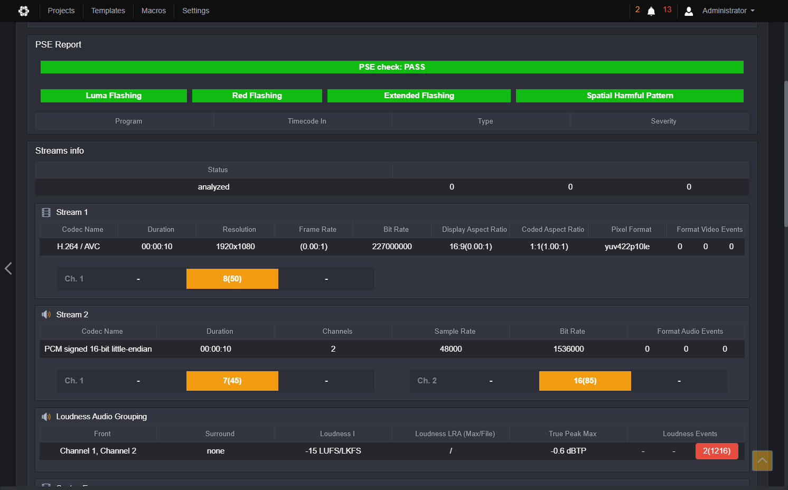788x490 pixels.
Task: Open the Administrator dropdown menu
Action: click(x=728, y=11)
